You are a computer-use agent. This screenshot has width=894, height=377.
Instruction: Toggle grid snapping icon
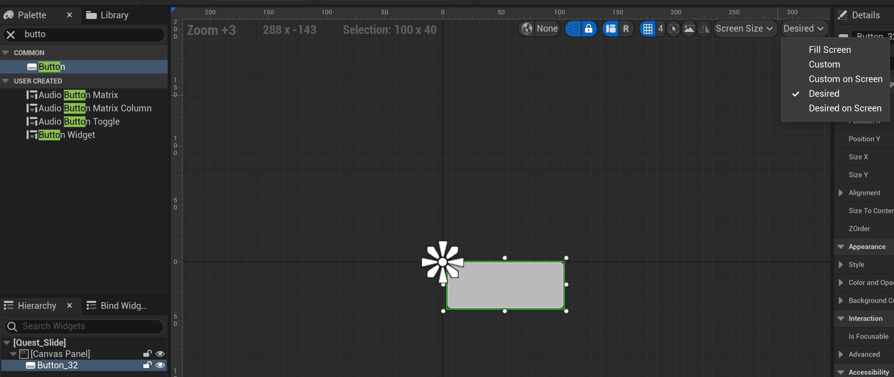[x=648, y=29]
